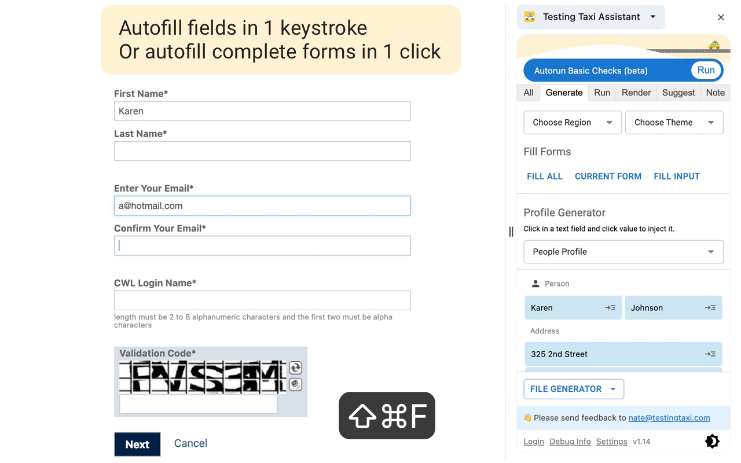Open the Choose Region dropdown
This screenshot has height=463, width=741.
[573, 123]
